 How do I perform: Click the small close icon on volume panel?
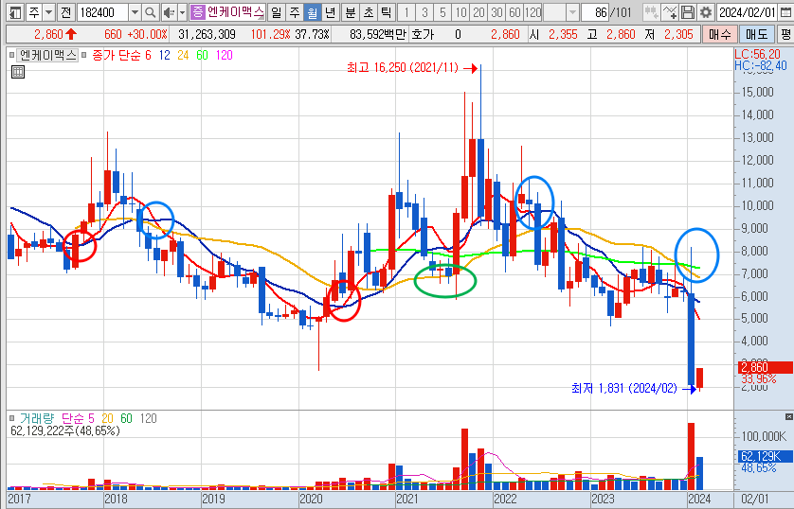click(788, 416)
